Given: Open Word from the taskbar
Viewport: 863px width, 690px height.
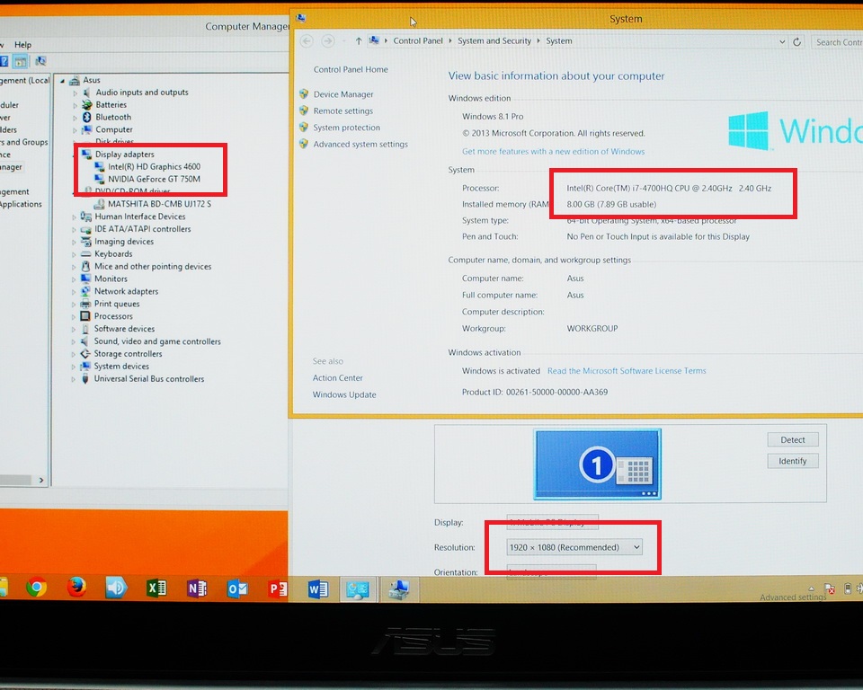Looking at the screenshot, I should click(x=317, y=590).
